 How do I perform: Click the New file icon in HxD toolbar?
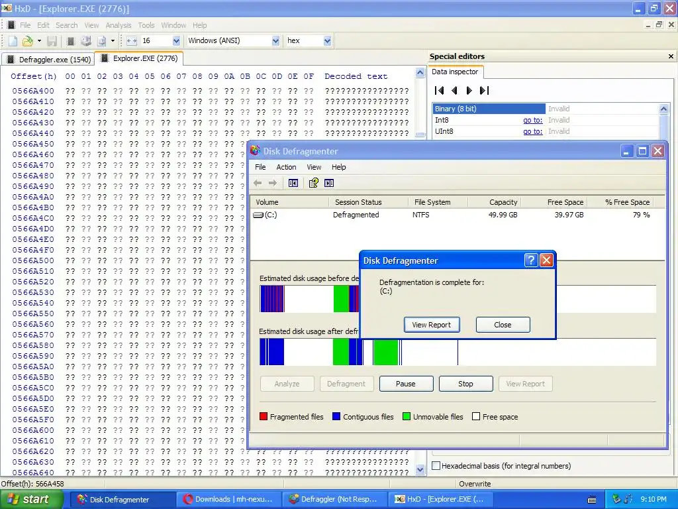pos(13,40)
